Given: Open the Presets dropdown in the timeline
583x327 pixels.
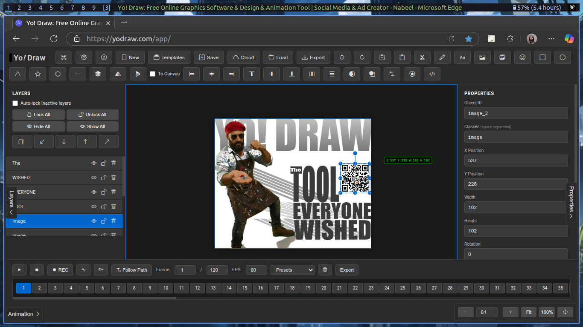Looking at the screenshot, I should (292, 270).
